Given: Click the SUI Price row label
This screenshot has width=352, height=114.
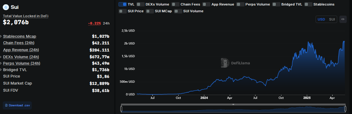Looking at the screenshot, I should click(x=12, y=76).
